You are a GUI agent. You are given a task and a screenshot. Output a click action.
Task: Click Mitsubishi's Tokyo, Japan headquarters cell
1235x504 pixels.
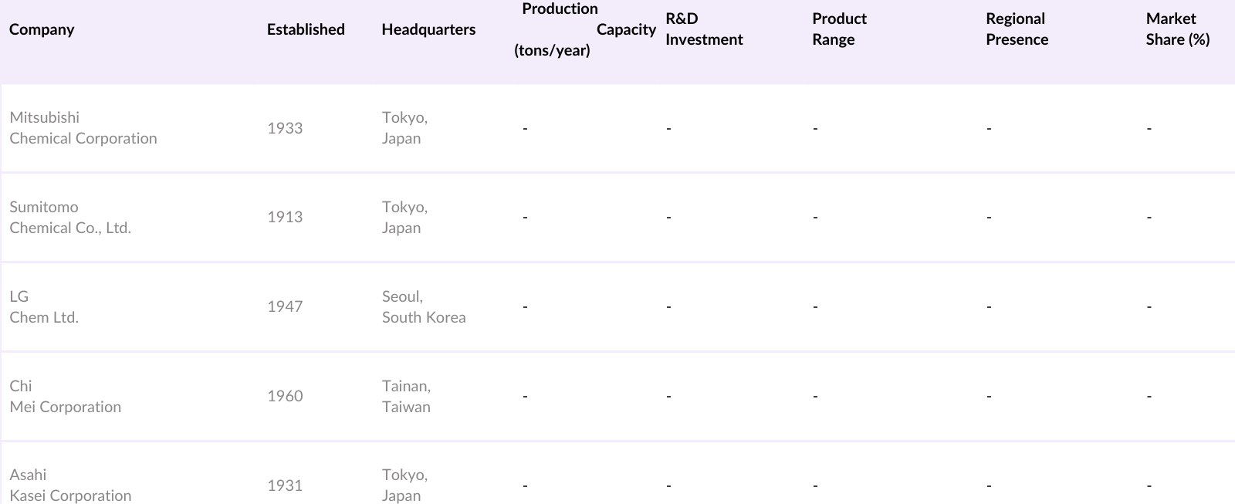click(x=404, y=128)
